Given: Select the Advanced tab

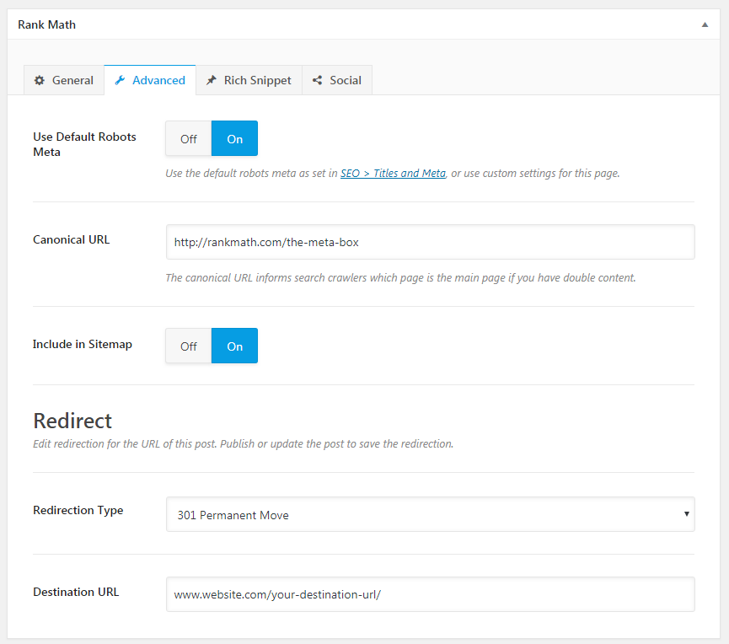Looking at the screenshot, I should pyautogui.click(x=150, y=80).
